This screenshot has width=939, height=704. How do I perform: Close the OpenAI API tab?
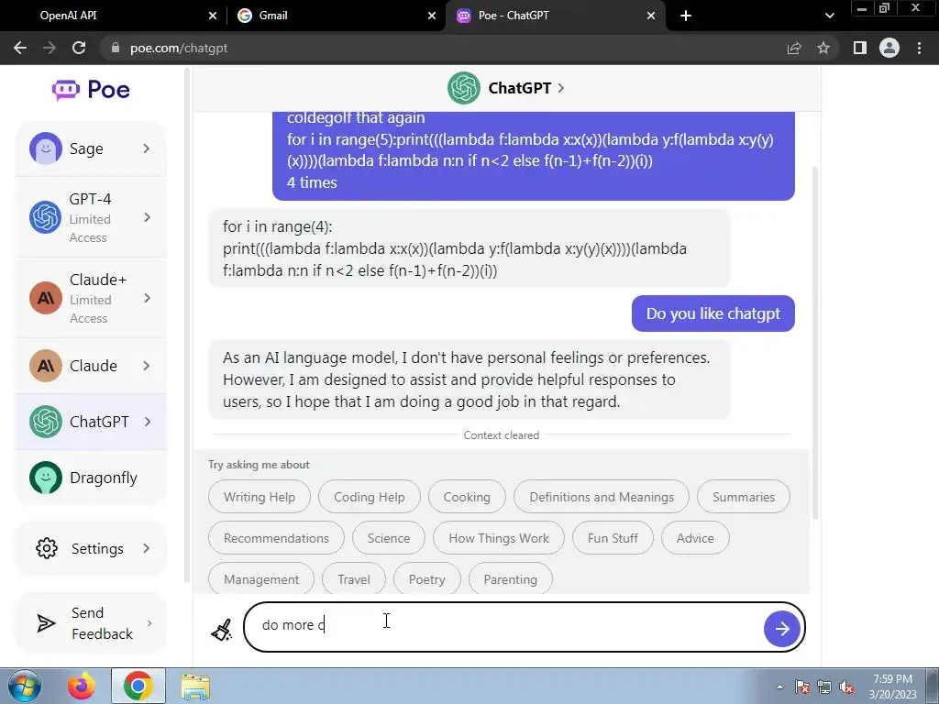(213, 16)
